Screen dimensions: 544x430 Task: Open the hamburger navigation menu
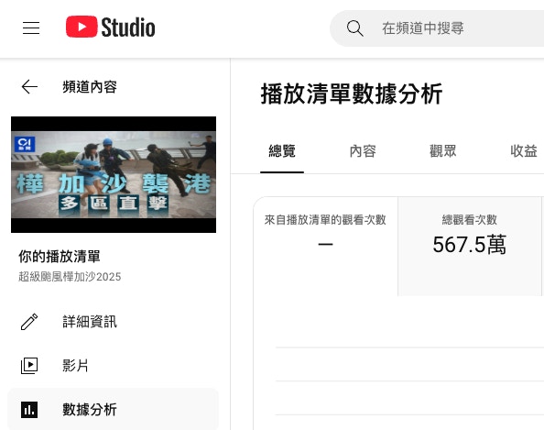[x=31, y=28]
